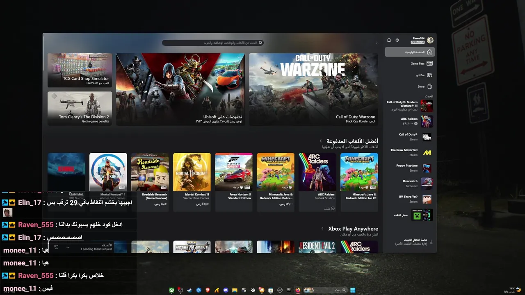This screenshot has width=525, height=295.
Task: Click the search field in Xbox app
Action: [212, 43]
